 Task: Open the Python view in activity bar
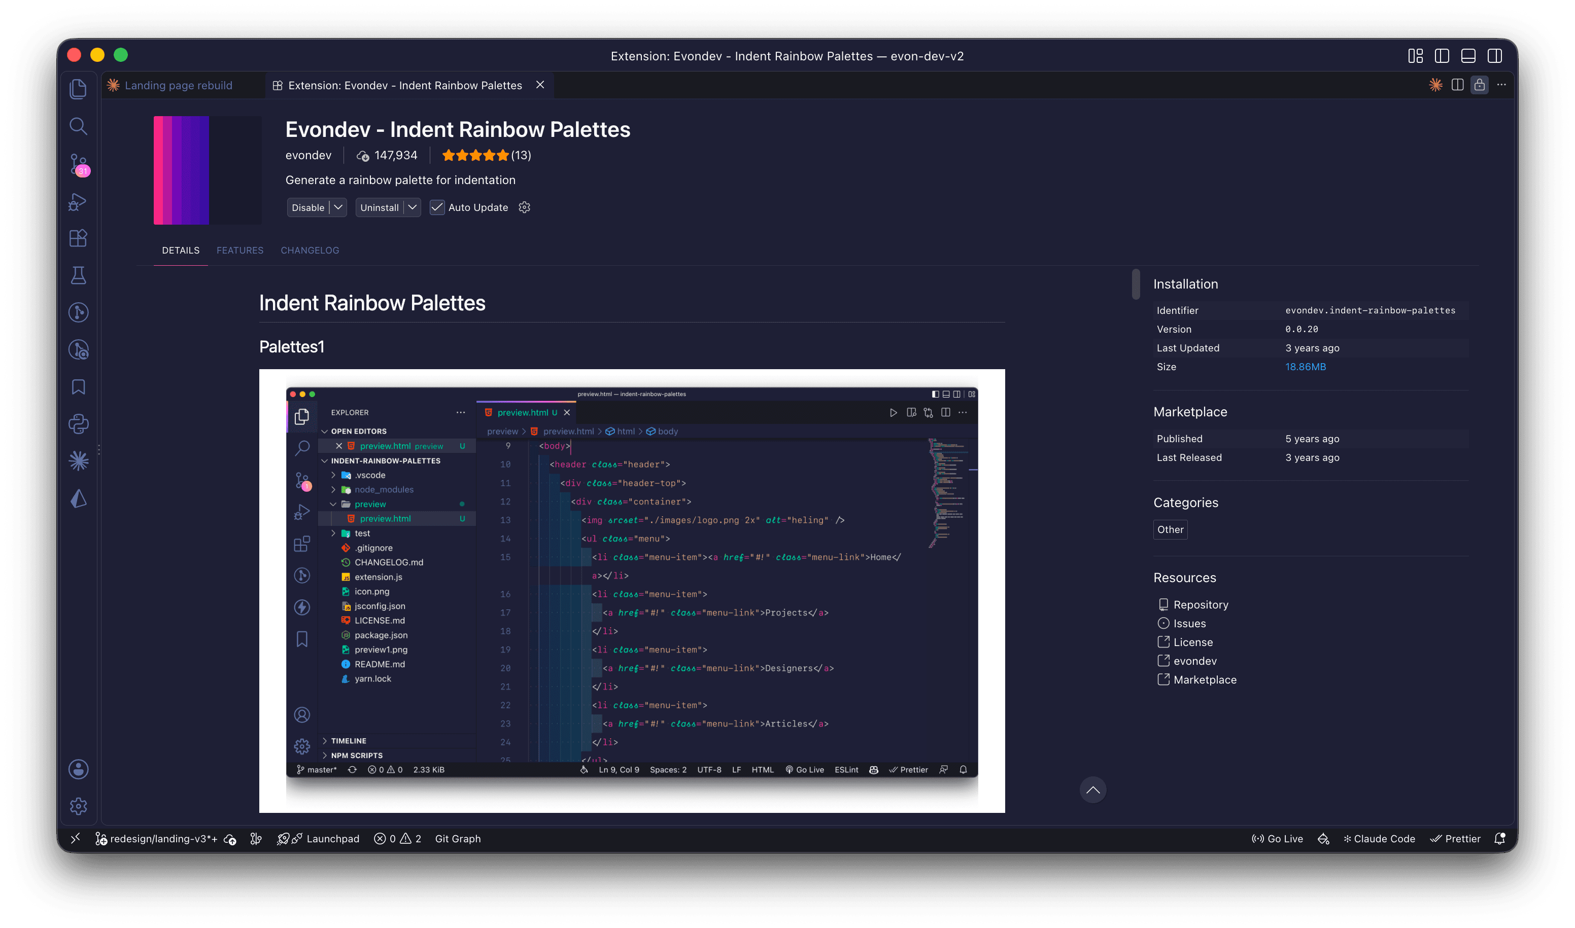[x=78, y=424]
